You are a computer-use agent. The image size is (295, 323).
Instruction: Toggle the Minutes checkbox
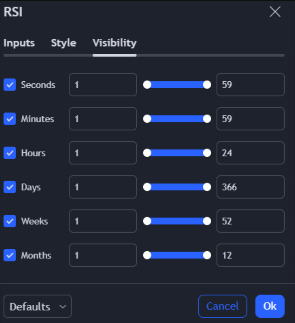point(10,119)
